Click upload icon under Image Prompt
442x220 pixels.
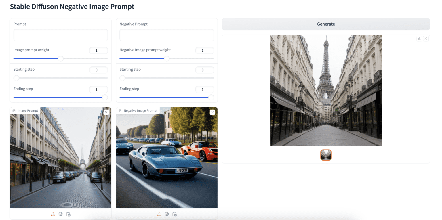[53, 214]
